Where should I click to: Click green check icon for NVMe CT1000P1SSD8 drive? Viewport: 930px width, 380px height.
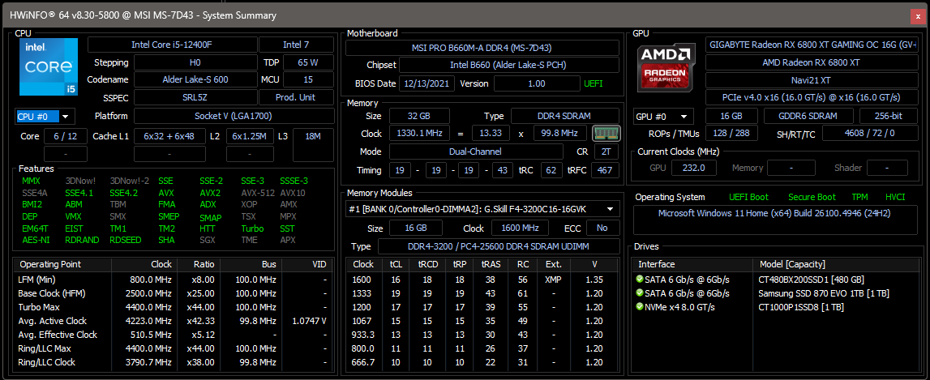tap(640, 306)
